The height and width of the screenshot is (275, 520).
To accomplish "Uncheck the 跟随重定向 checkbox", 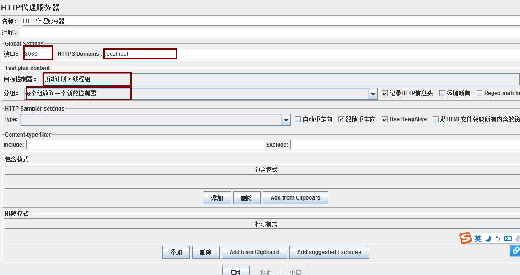I will coord(341,120).
